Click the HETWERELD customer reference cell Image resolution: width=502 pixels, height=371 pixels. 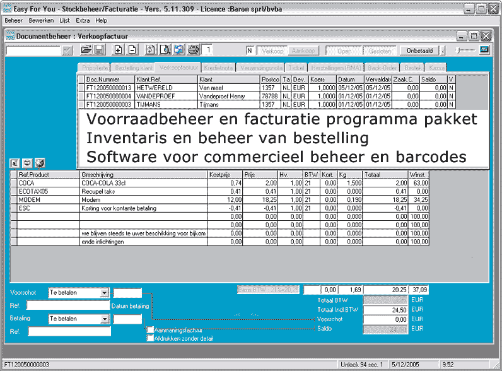pyautogui.click(x=166, y=88)
